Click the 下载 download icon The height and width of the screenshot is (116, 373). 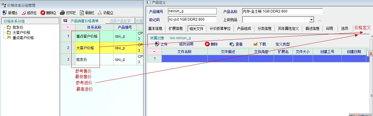pos(256,44)
